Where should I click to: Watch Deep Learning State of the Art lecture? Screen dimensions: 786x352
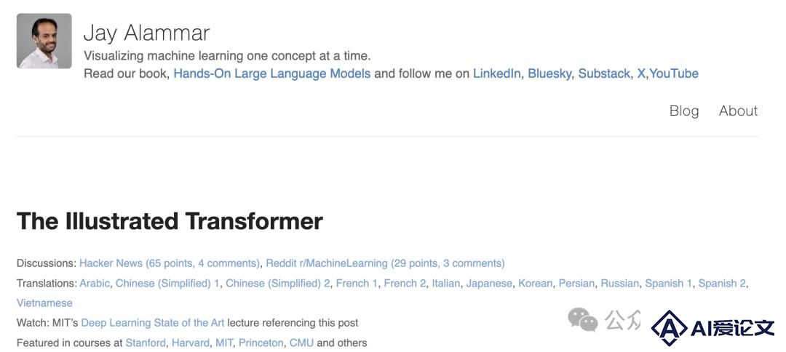click(152, 323)
